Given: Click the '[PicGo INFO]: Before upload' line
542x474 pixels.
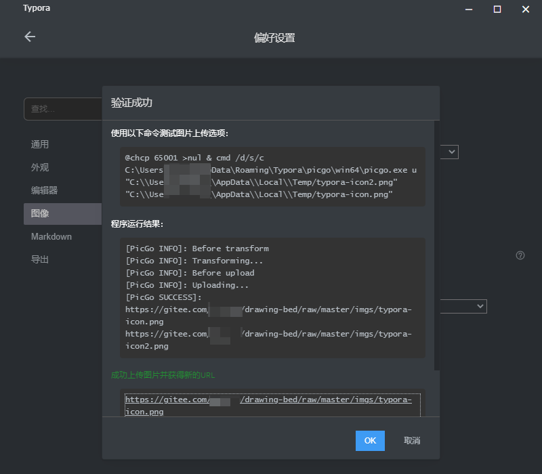Looking at the screenshot, I should [x=190, y=273].
